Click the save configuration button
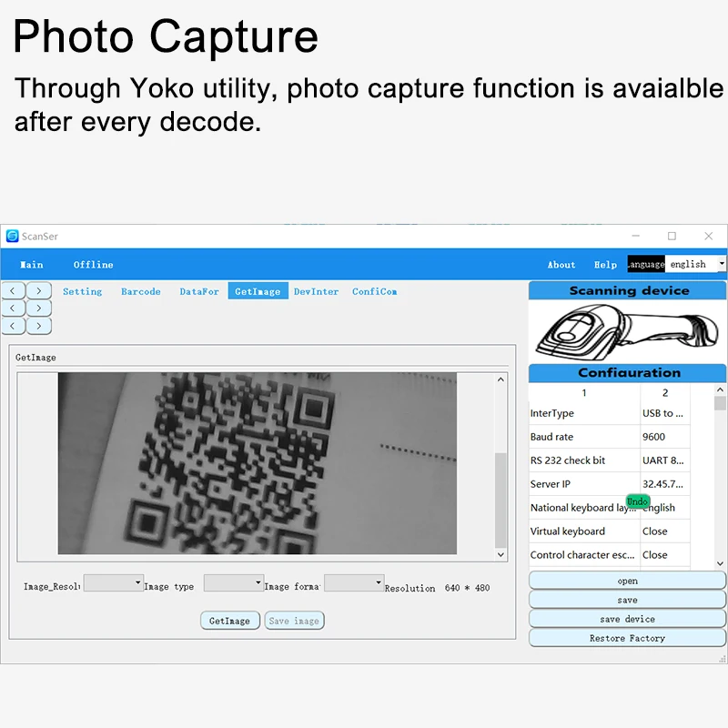Screen dimensions: 728x728 [627, 600]
